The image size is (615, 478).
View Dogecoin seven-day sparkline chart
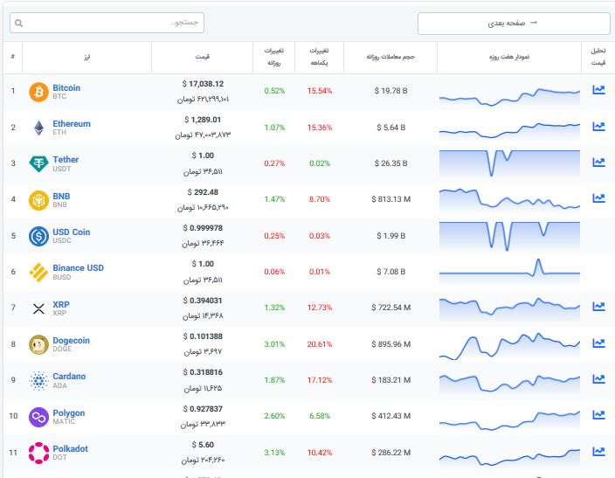pos(509,346)
